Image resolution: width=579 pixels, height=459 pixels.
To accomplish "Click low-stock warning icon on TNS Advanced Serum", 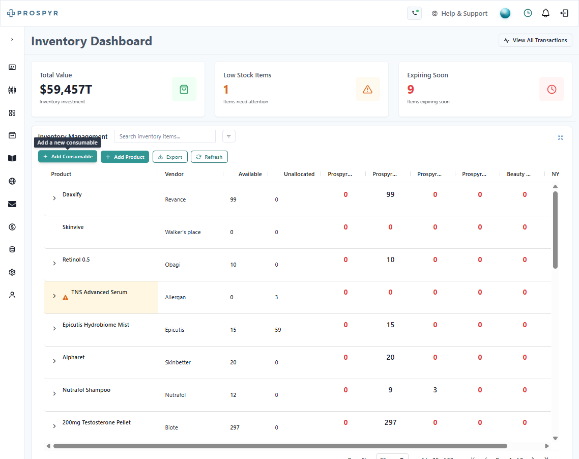I will 65,298.
